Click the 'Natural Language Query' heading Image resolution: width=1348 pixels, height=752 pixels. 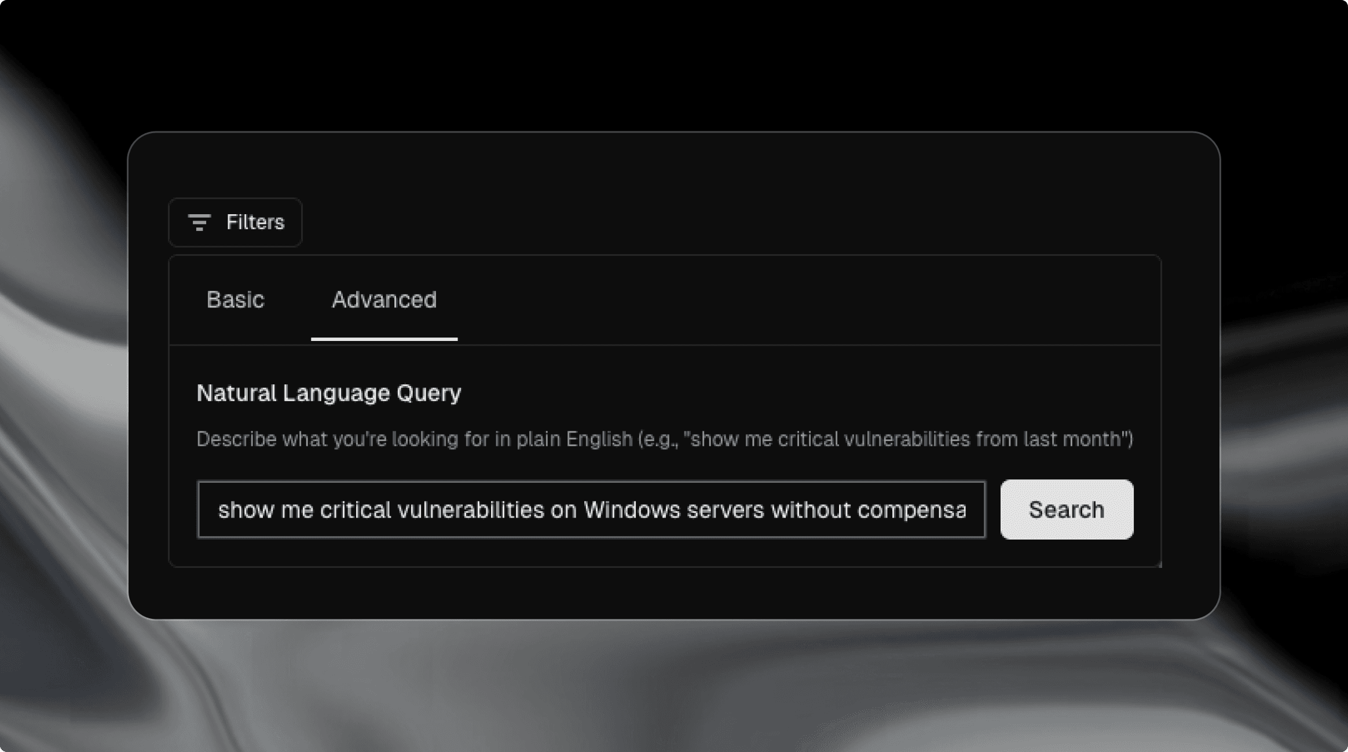tap(329, 393)
